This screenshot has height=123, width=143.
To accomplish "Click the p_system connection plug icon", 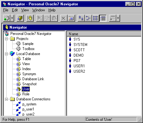I will click(19, 104).
